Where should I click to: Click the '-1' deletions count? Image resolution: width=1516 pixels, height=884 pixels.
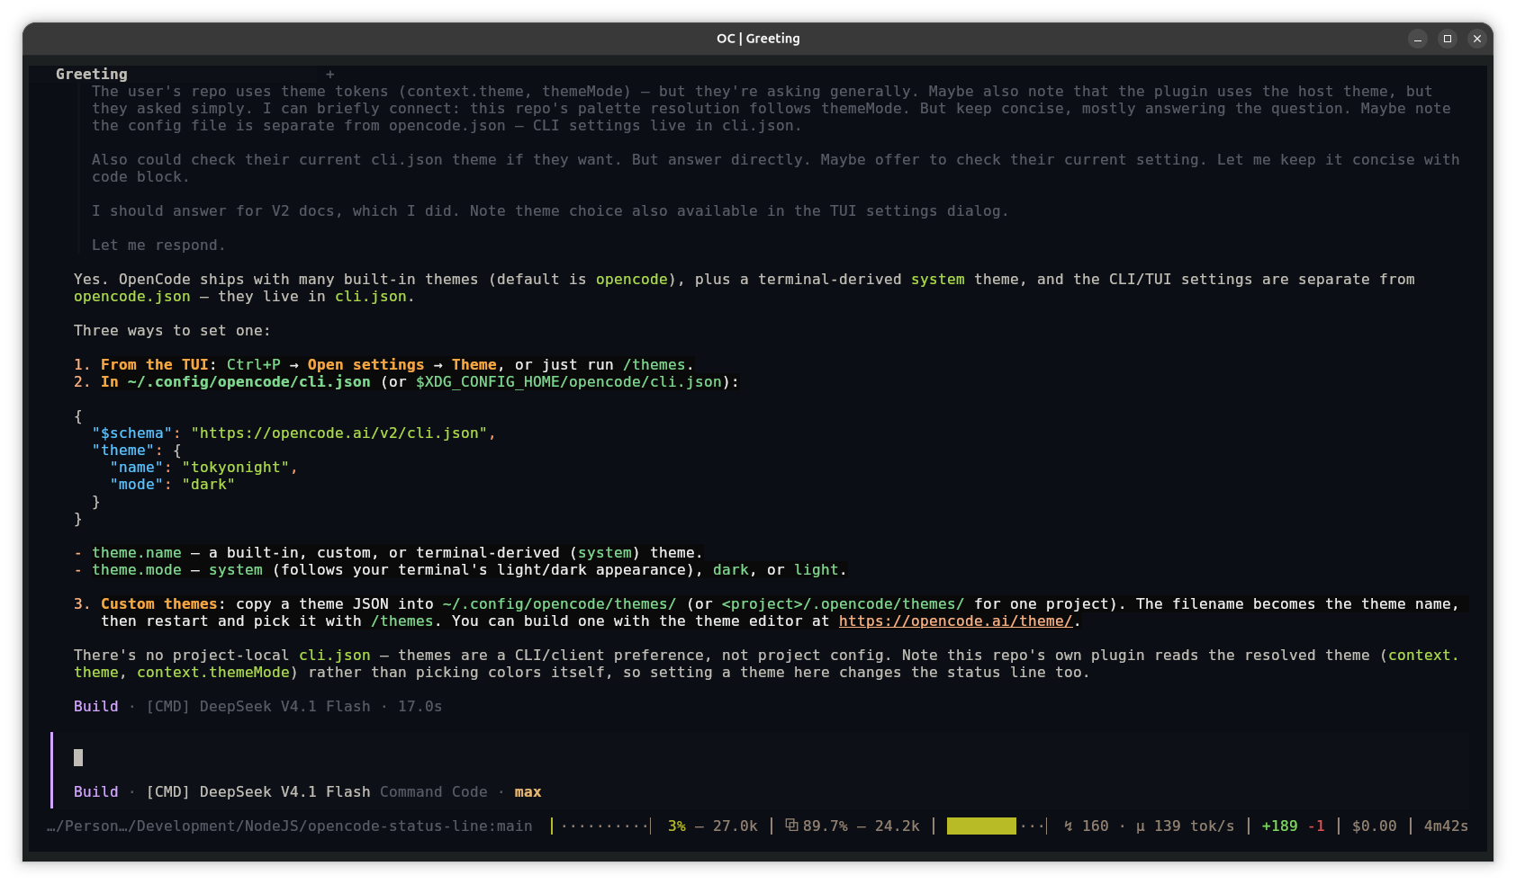point(1316,826)
